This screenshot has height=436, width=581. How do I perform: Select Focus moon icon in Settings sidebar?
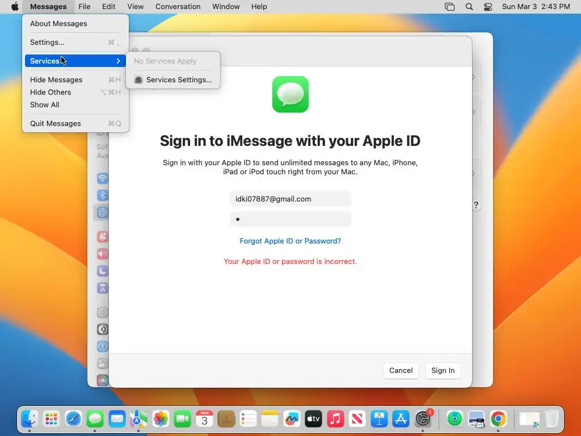coord(103,271)
